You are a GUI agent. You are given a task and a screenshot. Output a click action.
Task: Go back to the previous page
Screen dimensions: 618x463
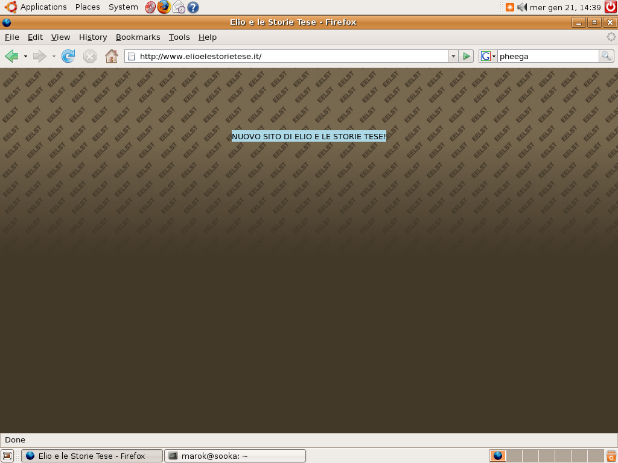12,56
